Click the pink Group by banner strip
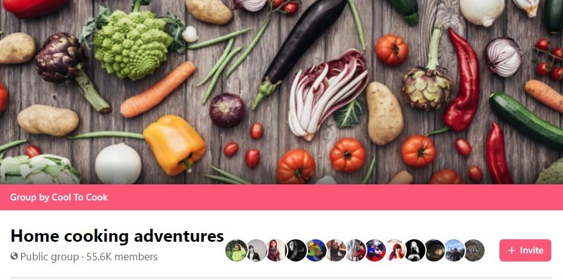The image size is (563, 280). (281, 197)
